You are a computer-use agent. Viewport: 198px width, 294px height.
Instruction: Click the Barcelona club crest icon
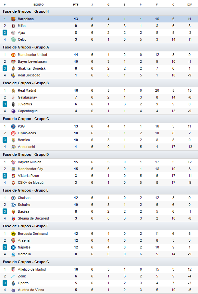[13, 19]
